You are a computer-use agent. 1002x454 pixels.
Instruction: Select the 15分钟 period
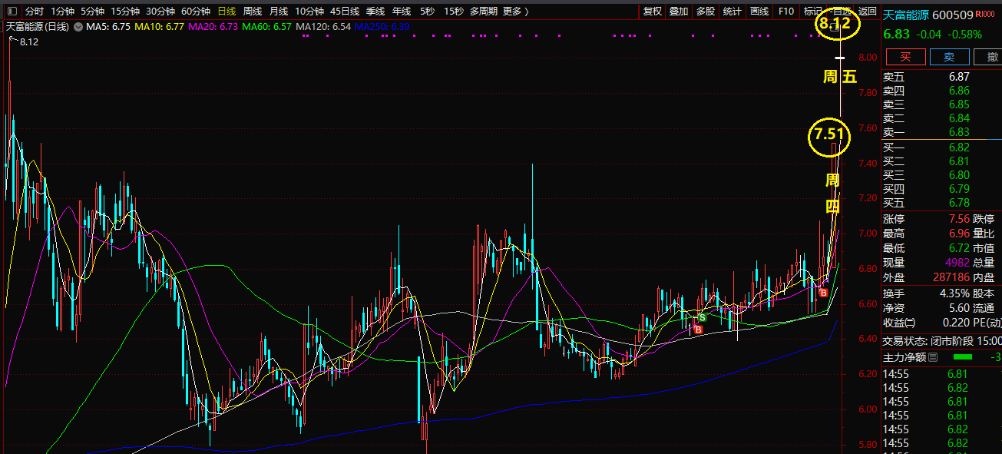point(125,12)
